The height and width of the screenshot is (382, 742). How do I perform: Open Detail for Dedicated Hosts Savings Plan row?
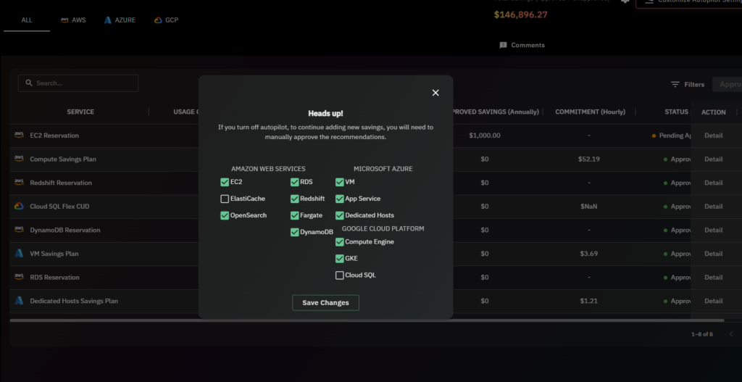[x=713, y=301]
